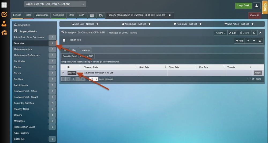This screenshot has width=268, height=143.
Task: Click Delete on the property
Action: tap(245, 33)
